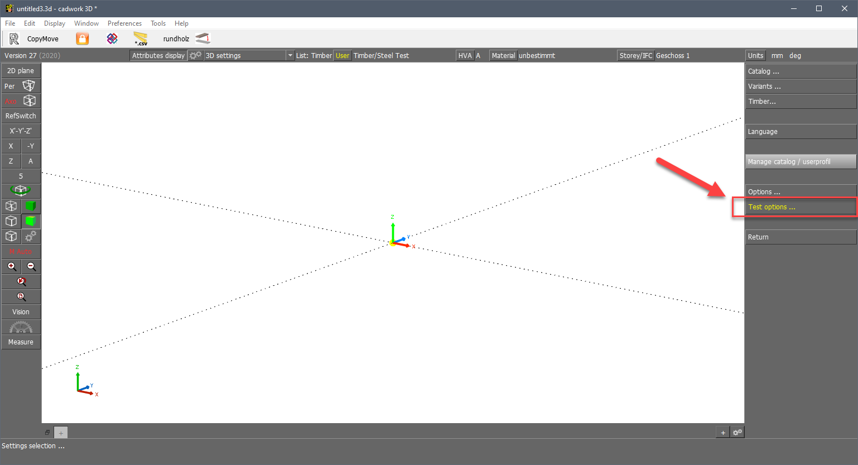This screenshot has height=465, width=858.
Task: Open the zoom in magnifier tool
Action: tap(11, 266)
